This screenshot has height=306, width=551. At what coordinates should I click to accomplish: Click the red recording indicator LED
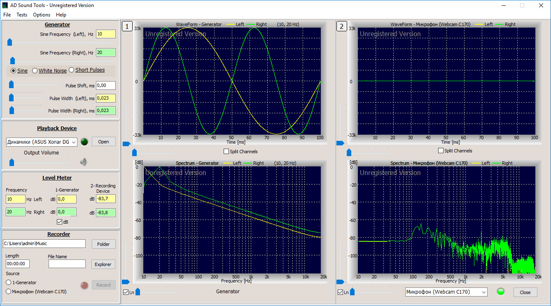tap(84, 285)
